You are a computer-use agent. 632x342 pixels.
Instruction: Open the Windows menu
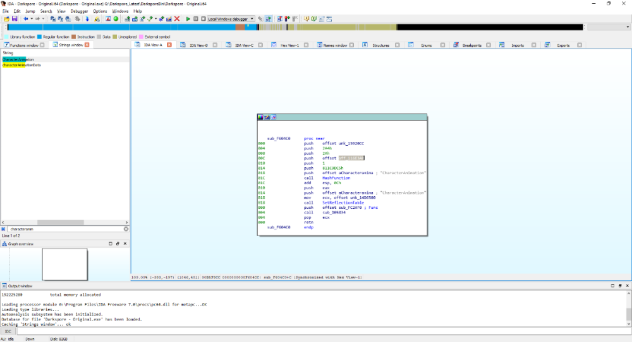click(120, 11)
